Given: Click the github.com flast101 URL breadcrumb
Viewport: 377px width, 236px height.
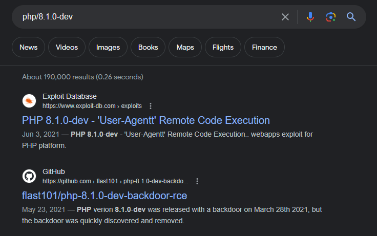Looking at the screenshot, I should (x=115, y=181).
